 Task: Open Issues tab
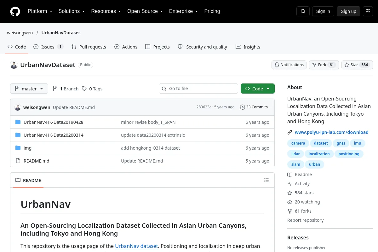click(x=49, y=47)
